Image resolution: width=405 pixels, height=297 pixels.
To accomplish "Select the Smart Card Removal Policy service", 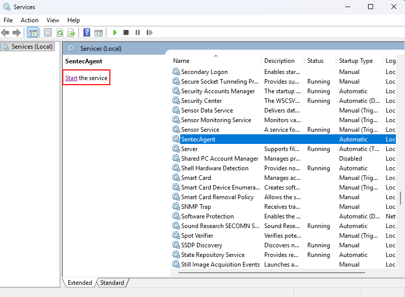I will (x=284, y=197).
